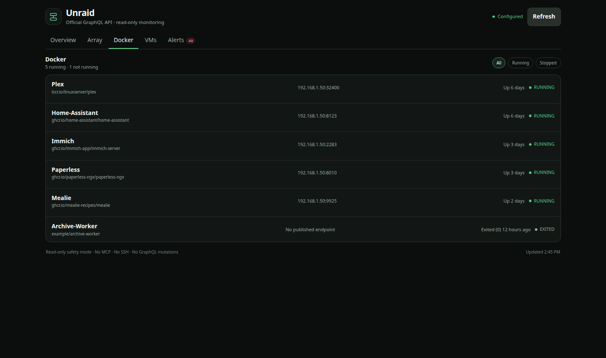Click the Immich container name

(63, 141)
